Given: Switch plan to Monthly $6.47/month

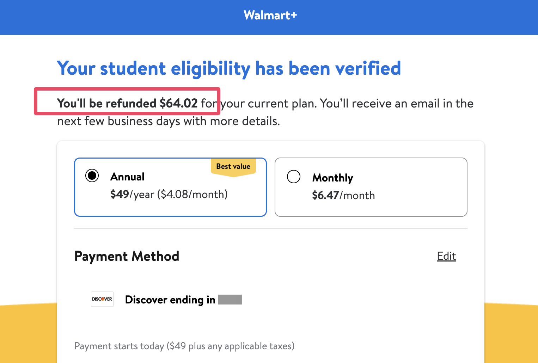Looking at the screenshot, I should point(371,187).
